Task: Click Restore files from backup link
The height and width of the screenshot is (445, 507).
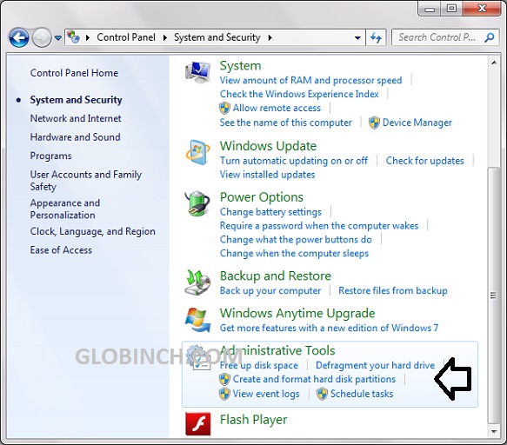Action: pyautogui.click(x=393, y=290)
